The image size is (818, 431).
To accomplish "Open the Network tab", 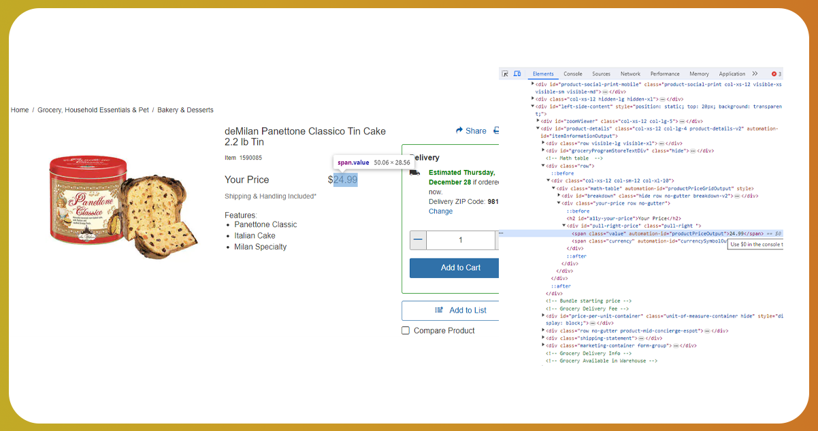I will (630, 73).
